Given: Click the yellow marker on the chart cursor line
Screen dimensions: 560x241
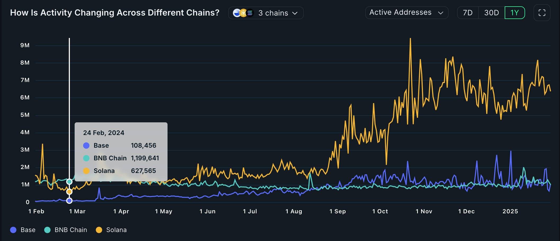Looking at the screenshot, I should 70,192.
